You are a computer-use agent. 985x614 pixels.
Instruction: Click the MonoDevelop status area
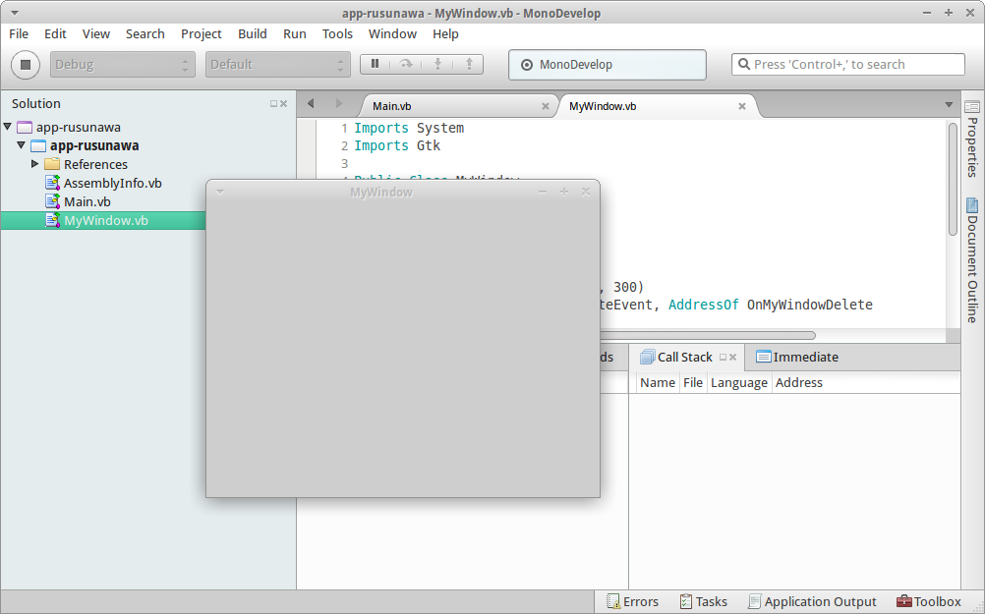[x=608, y=65]
